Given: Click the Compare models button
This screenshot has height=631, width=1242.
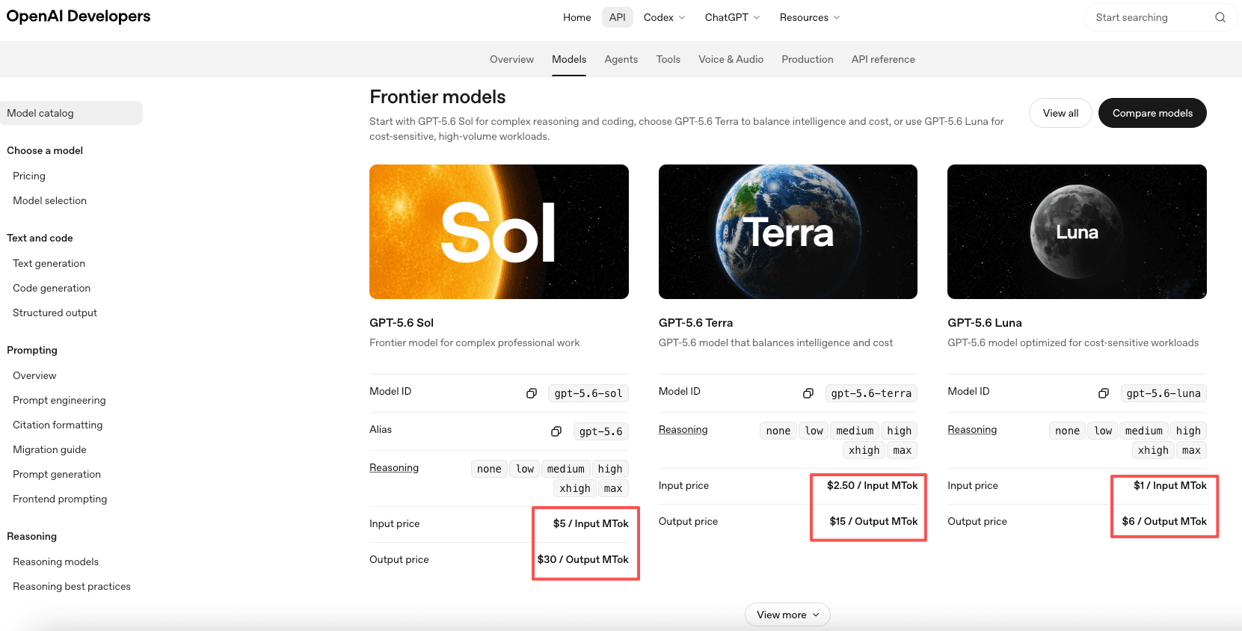Looking at the screenshot, I should tap(1152, 113).
